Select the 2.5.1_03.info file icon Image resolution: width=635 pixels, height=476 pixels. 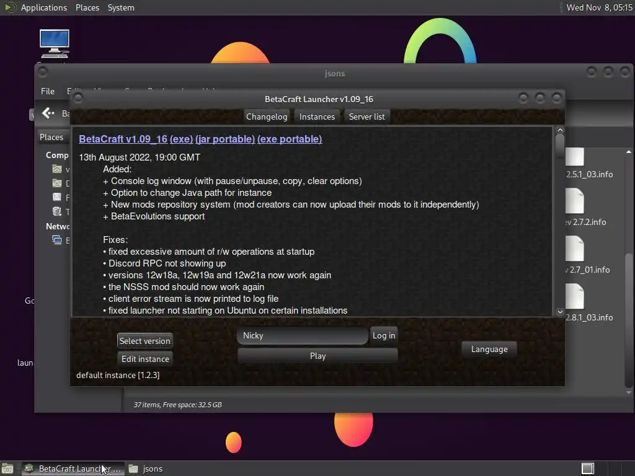tap(575, 156)
